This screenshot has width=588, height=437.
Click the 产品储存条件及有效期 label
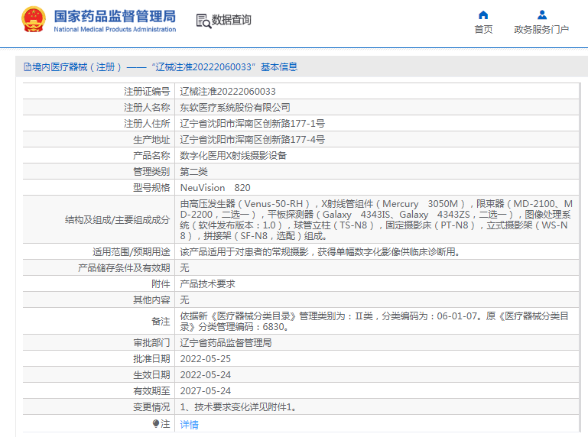pos(124,268)
